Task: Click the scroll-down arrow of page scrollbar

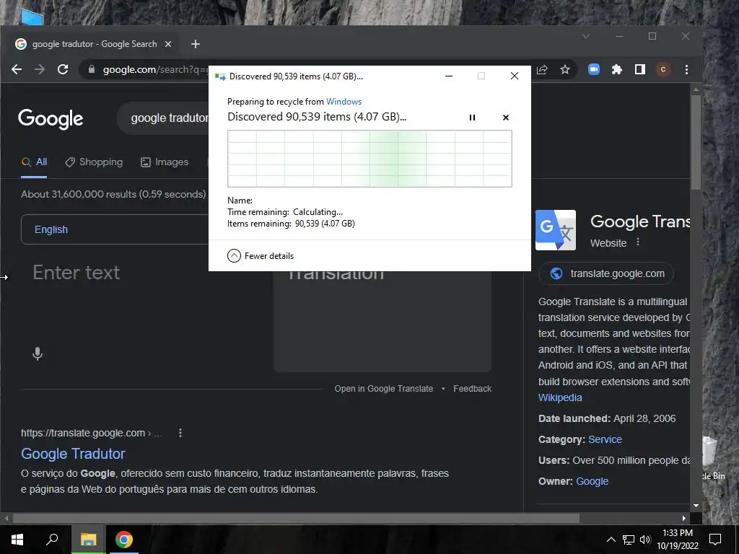Action: (x=696, y=506)
